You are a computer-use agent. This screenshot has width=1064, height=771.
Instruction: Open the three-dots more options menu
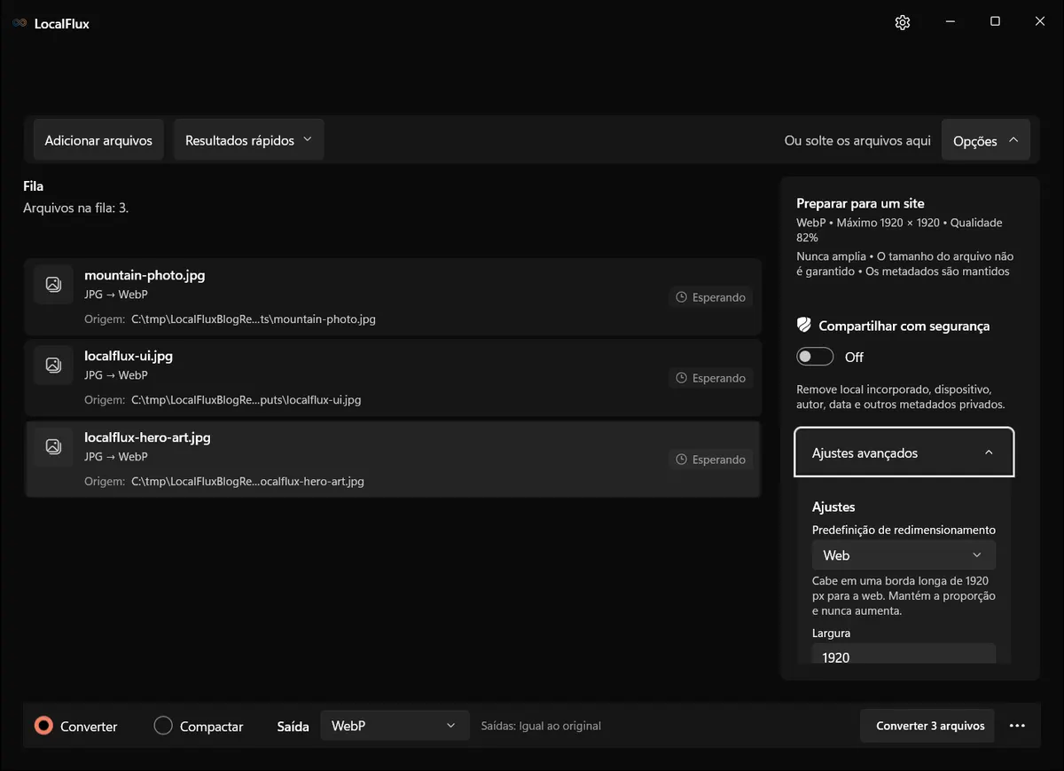(x=1017, y=726)
